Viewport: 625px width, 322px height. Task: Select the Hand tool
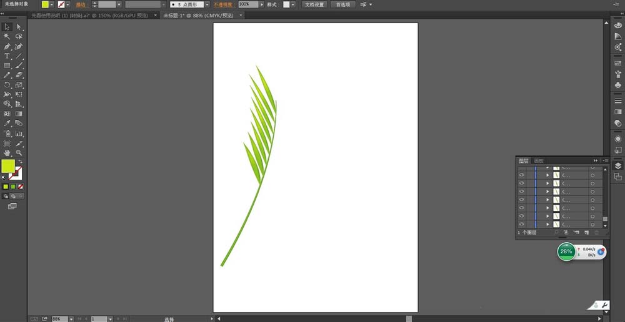pyautogui.click(x=7, y=153)
